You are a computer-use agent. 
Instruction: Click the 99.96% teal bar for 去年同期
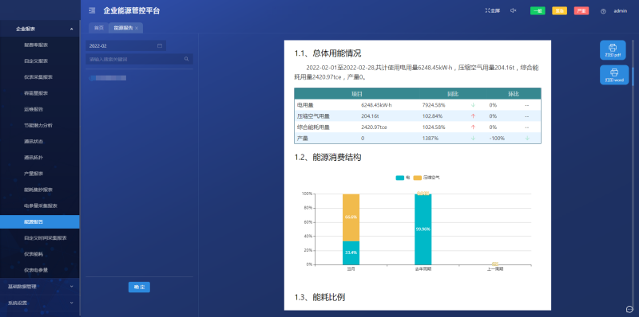(423, 229)
